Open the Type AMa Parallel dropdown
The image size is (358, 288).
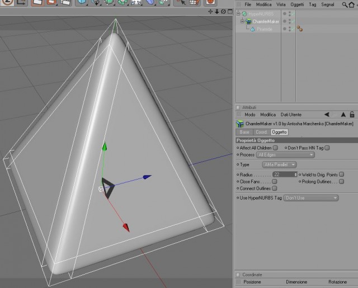point(279,164)
